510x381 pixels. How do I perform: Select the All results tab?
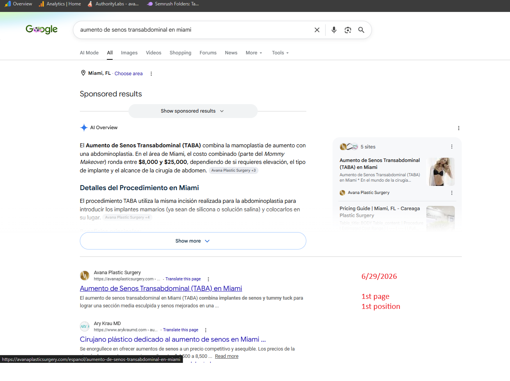[110, 53]
